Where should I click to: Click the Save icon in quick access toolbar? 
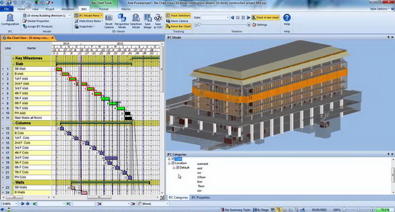tap(9, 3)
